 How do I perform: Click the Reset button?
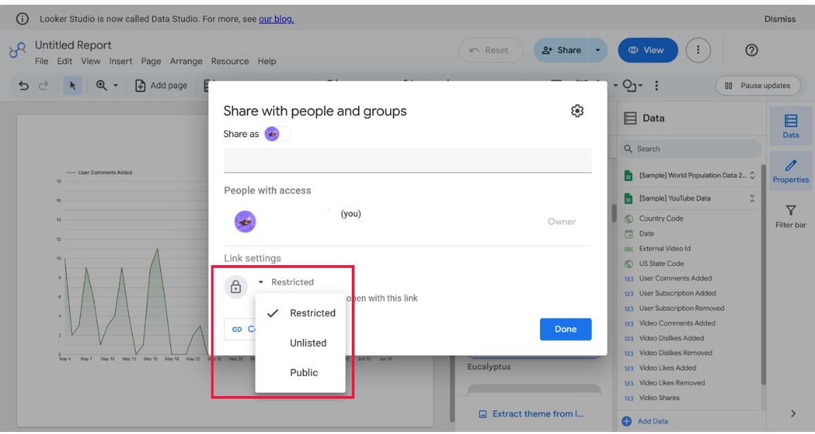tap(491, 50)
